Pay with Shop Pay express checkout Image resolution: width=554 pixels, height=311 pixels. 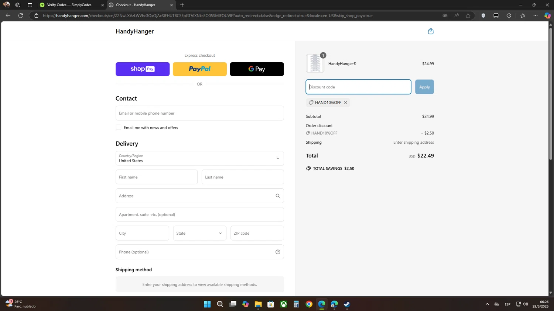[x=143, y=69]
